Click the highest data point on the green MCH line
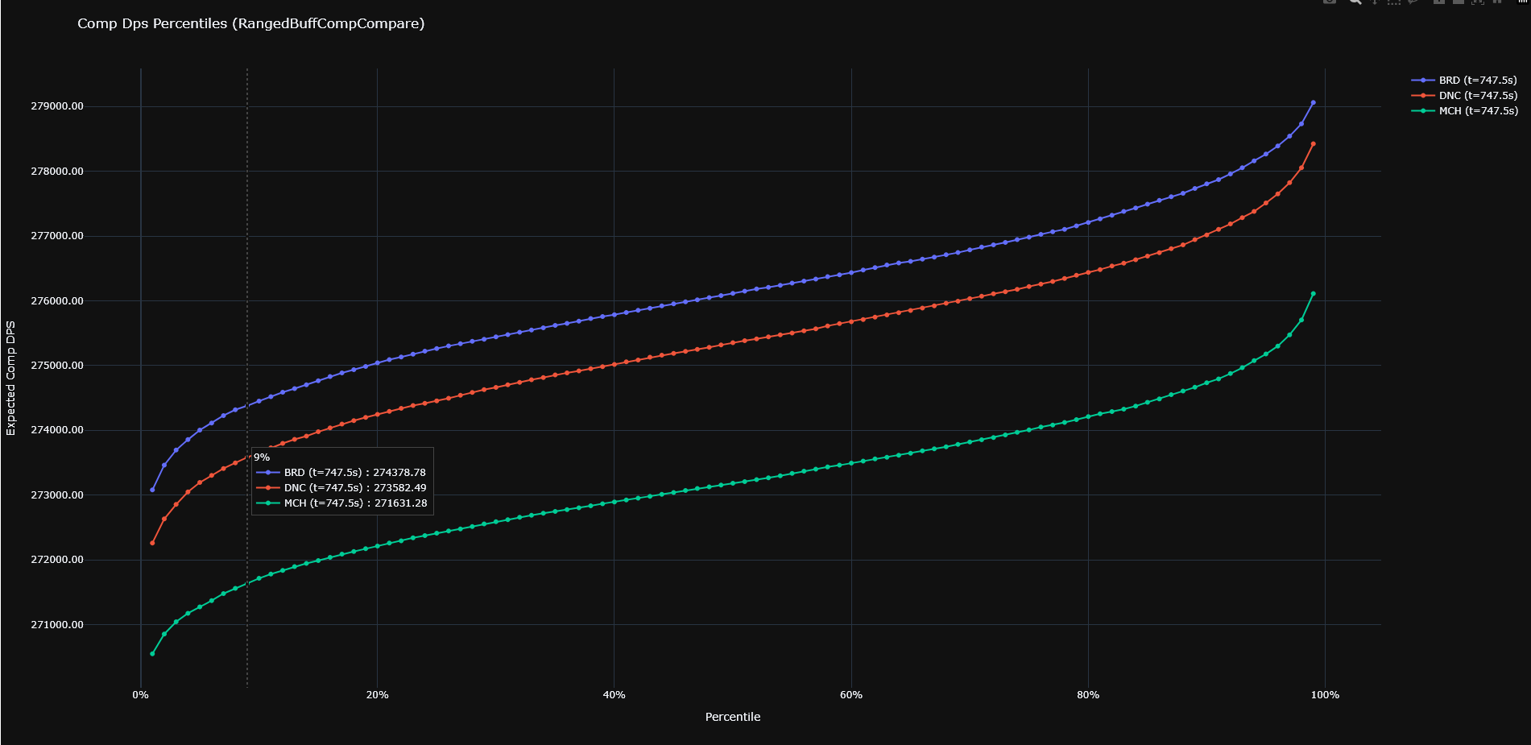The image size is (1531, 745). tap(1314, 294)
